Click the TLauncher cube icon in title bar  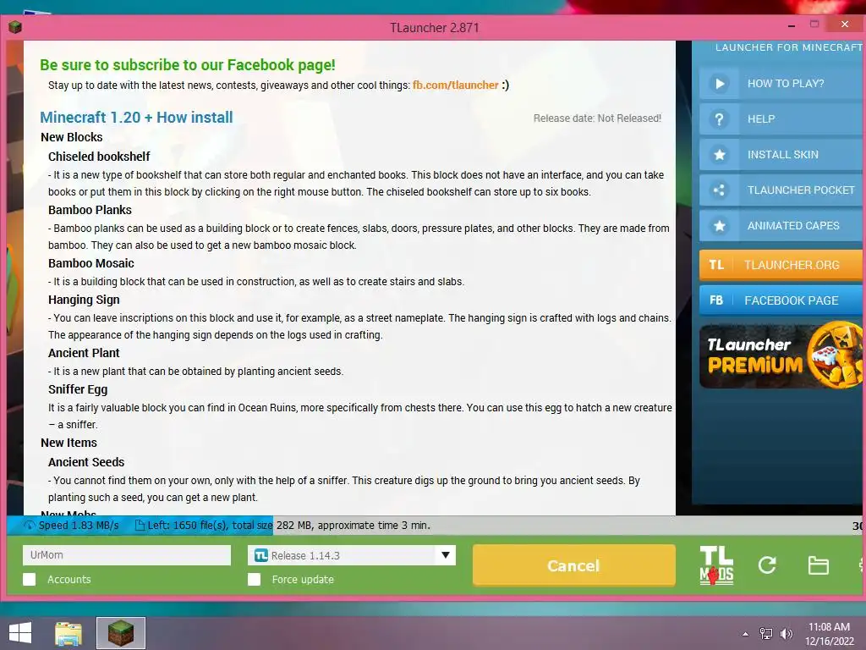15,26
